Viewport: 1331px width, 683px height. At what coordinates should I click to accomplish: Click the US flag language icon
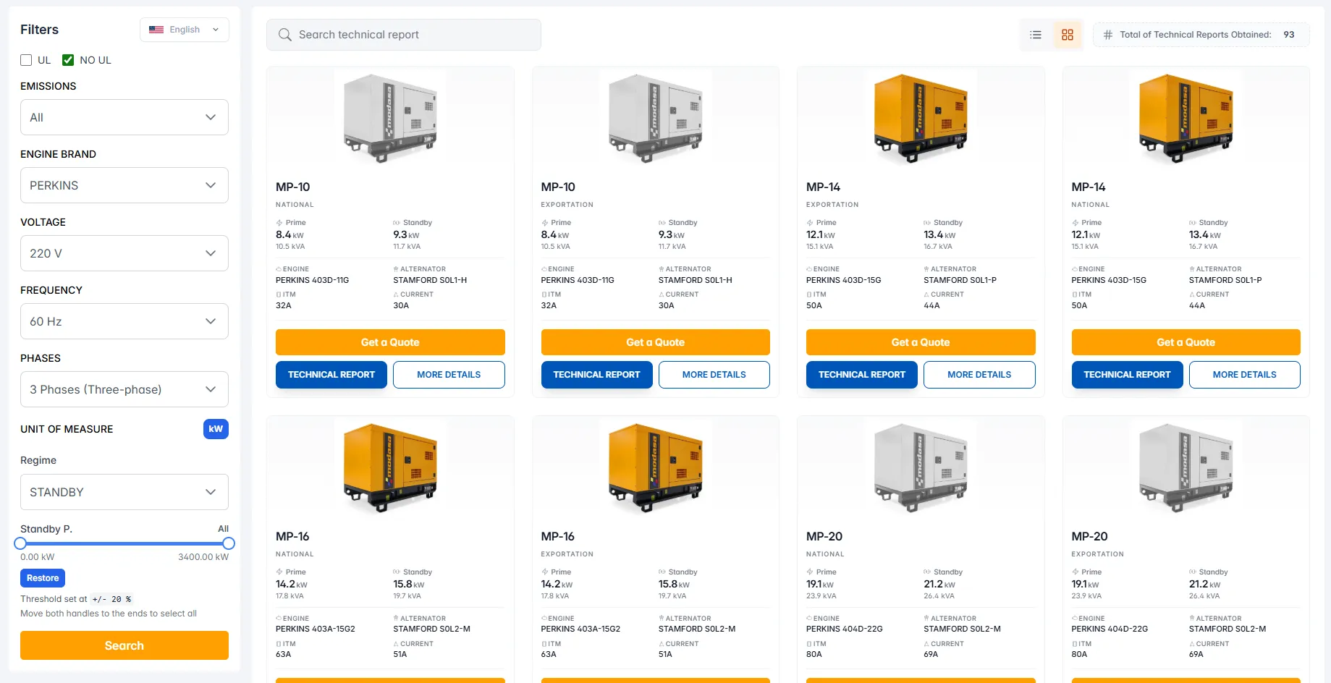[x=156, y=30]
